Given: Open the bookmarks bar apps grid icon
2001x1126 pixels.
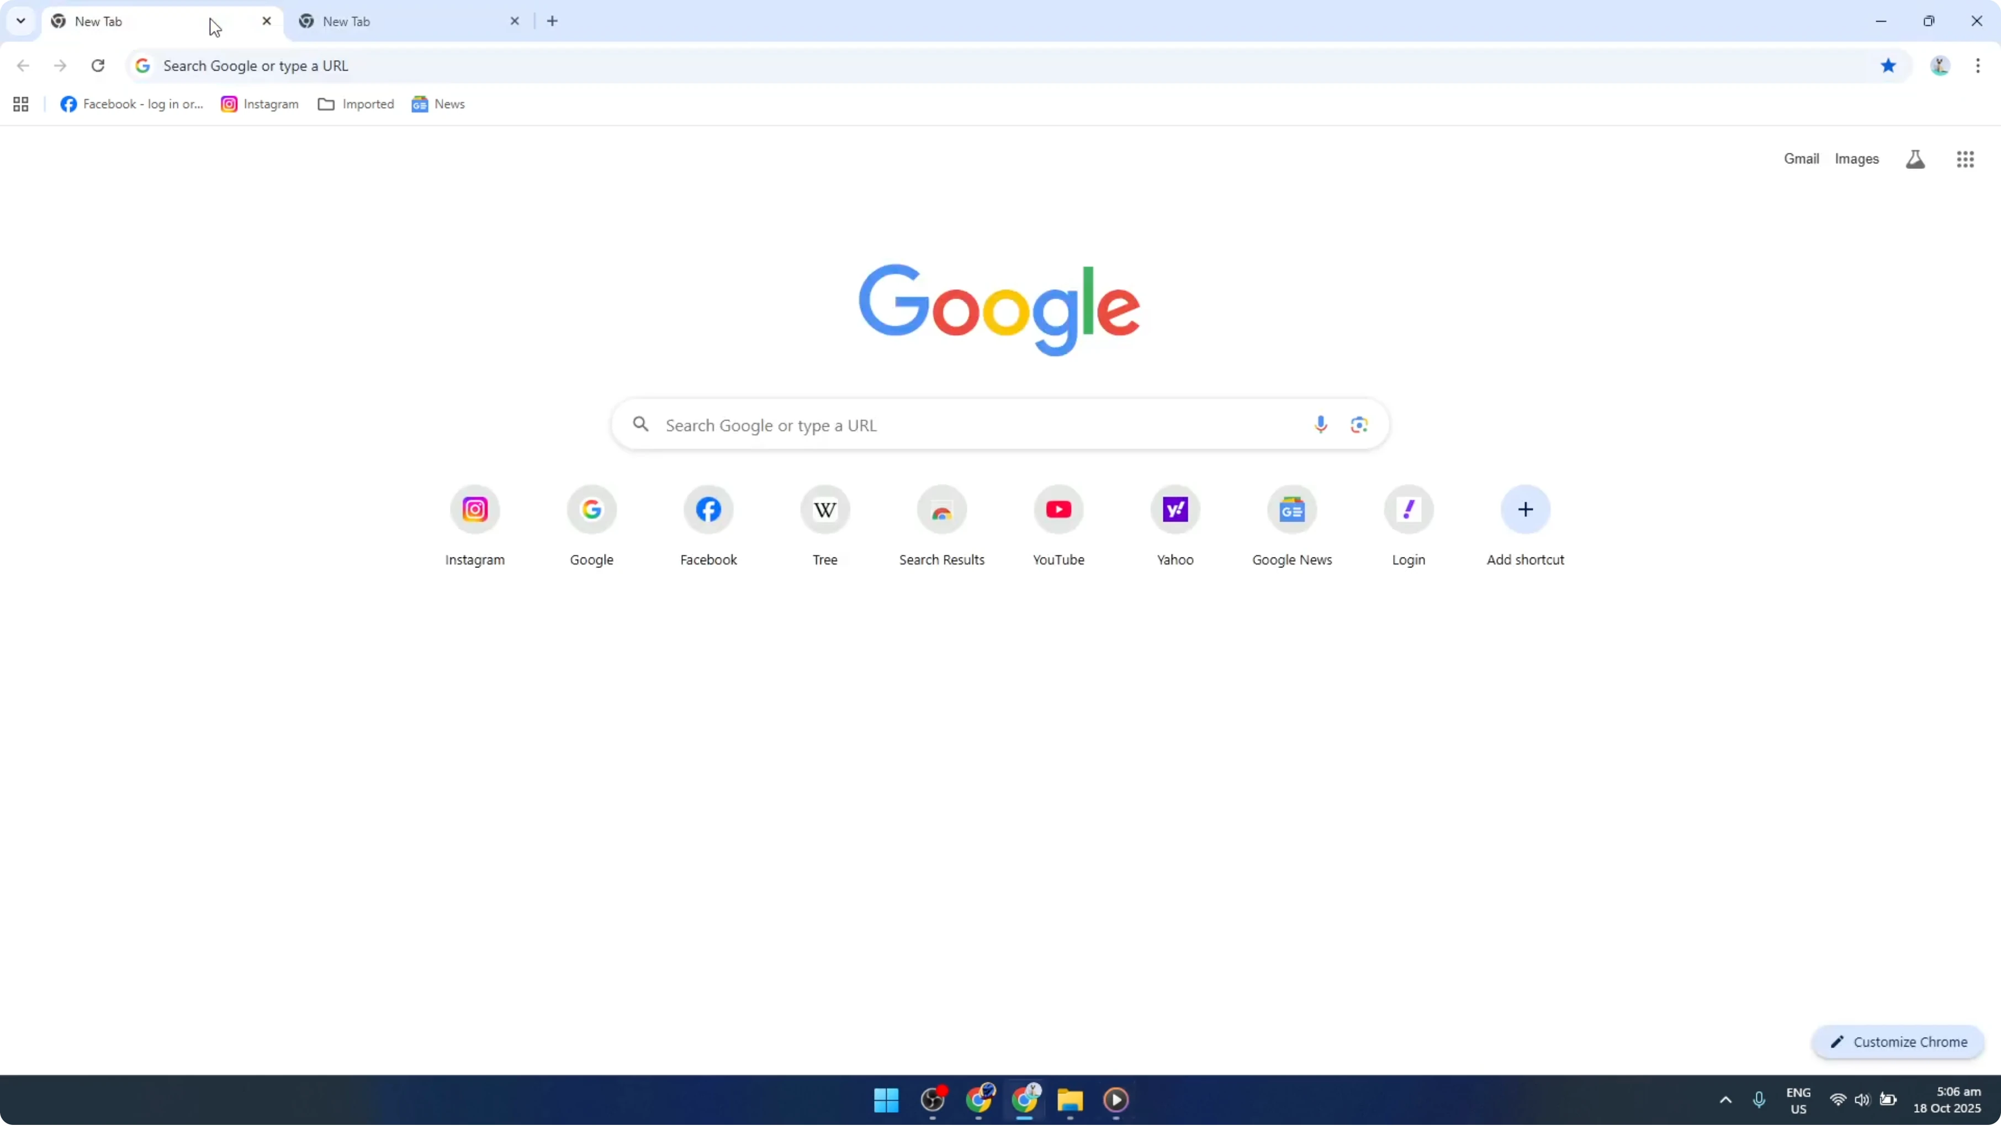Looking at the screenshot, I should tap(21, 104).
